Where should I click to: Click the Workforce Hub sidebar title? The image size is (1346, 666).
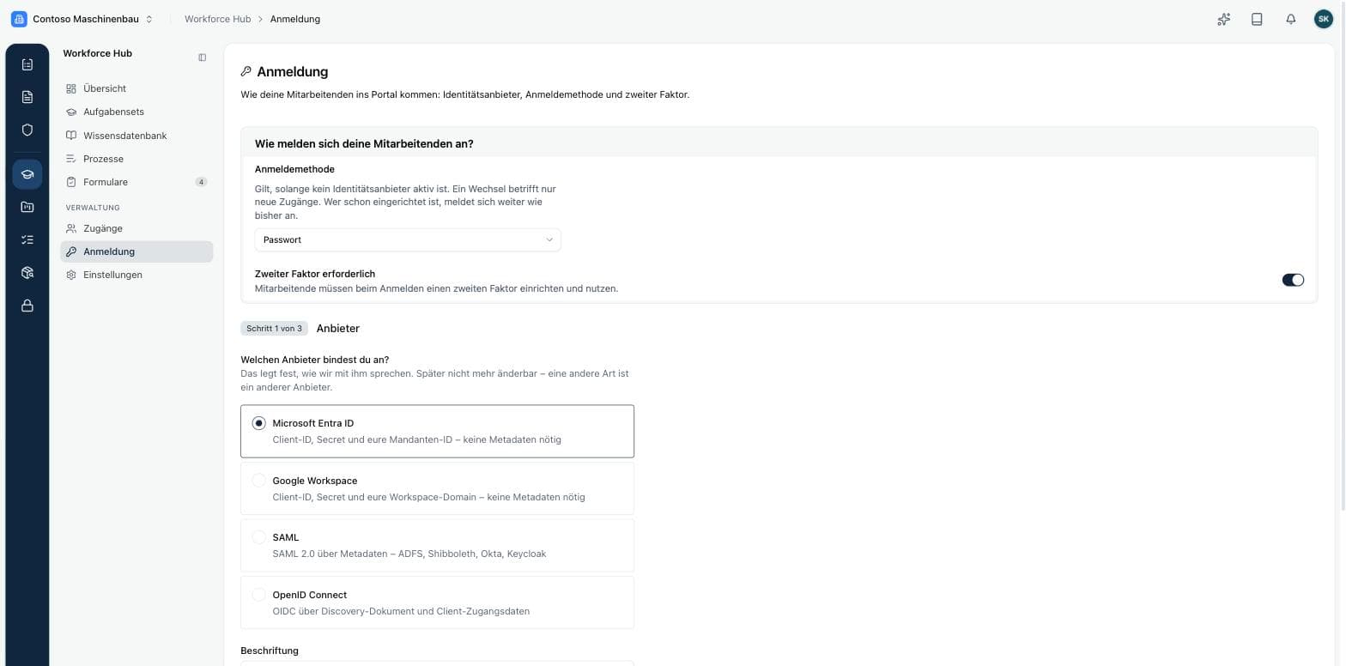click(97, 53)
